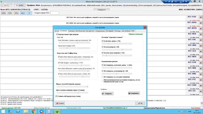Select the Авто order size button
The image size is (203, 114).
pyautogui.click(x=23, y=13)
